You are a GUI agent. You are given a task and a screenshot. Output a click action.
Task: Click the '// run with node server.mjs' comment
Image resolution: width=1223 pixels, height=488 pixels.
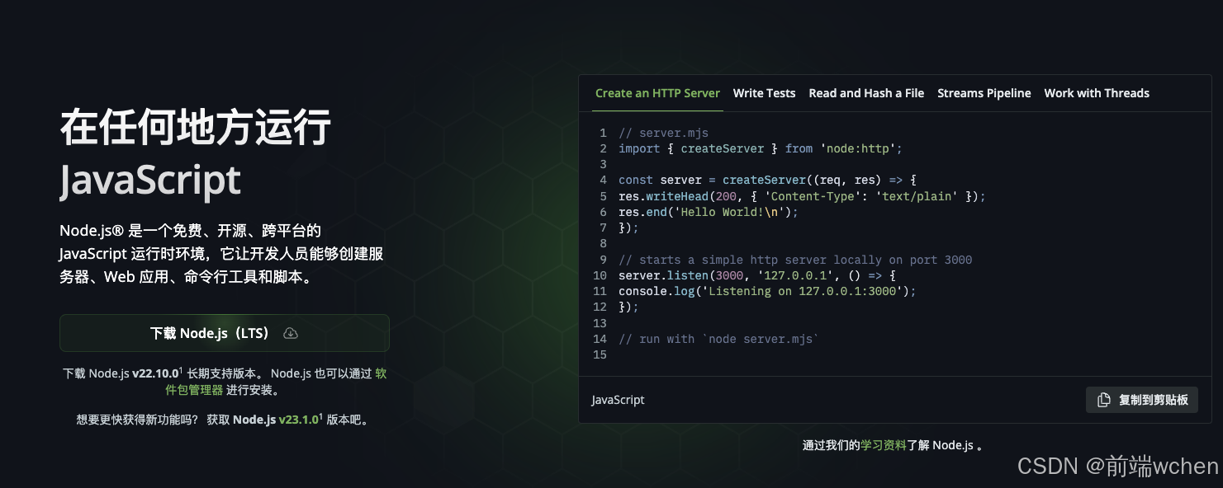718,339
